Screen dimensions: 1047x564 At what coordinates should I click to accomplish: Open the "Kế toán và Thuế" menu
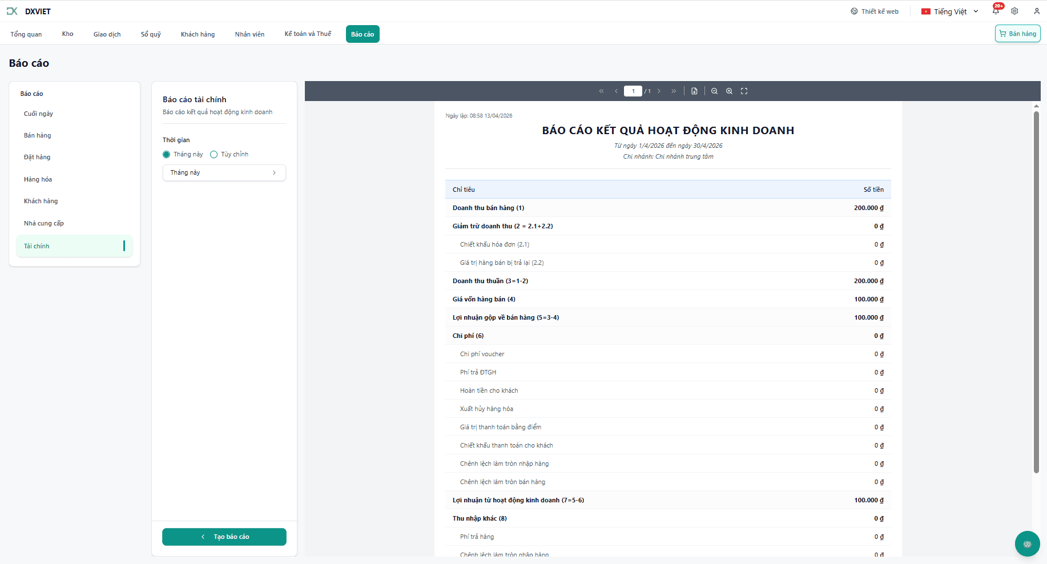(308, 34)
